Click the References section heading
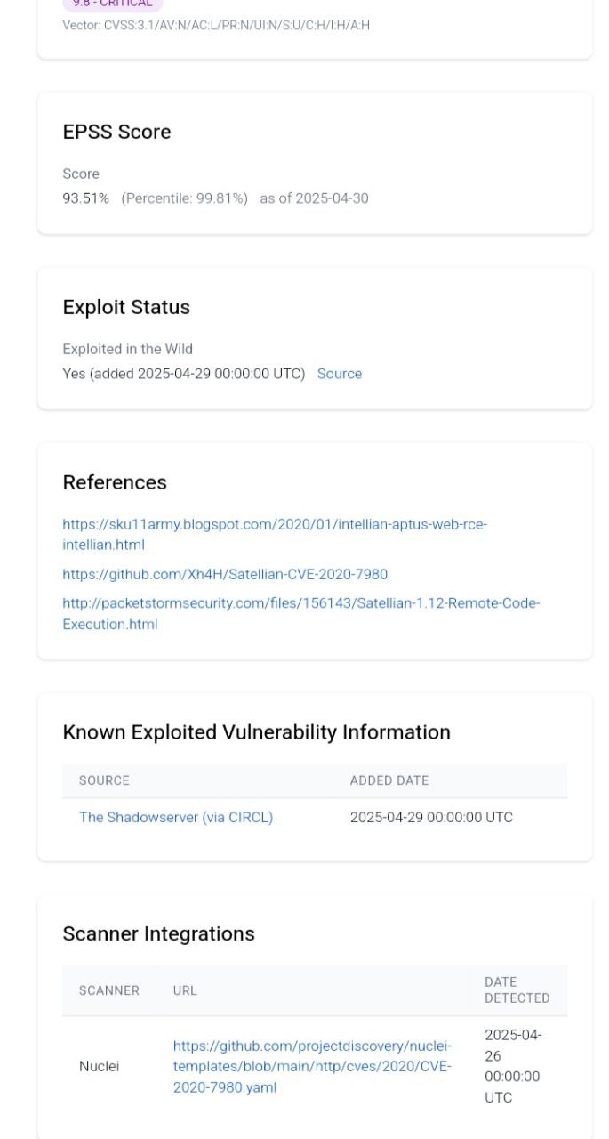Screen dimensions: 609x1139 tap(115, 482)
